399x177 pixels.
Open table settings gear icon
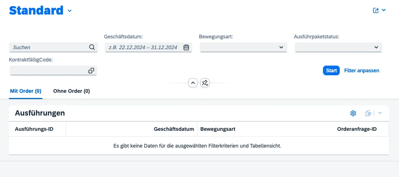point(353,113)
